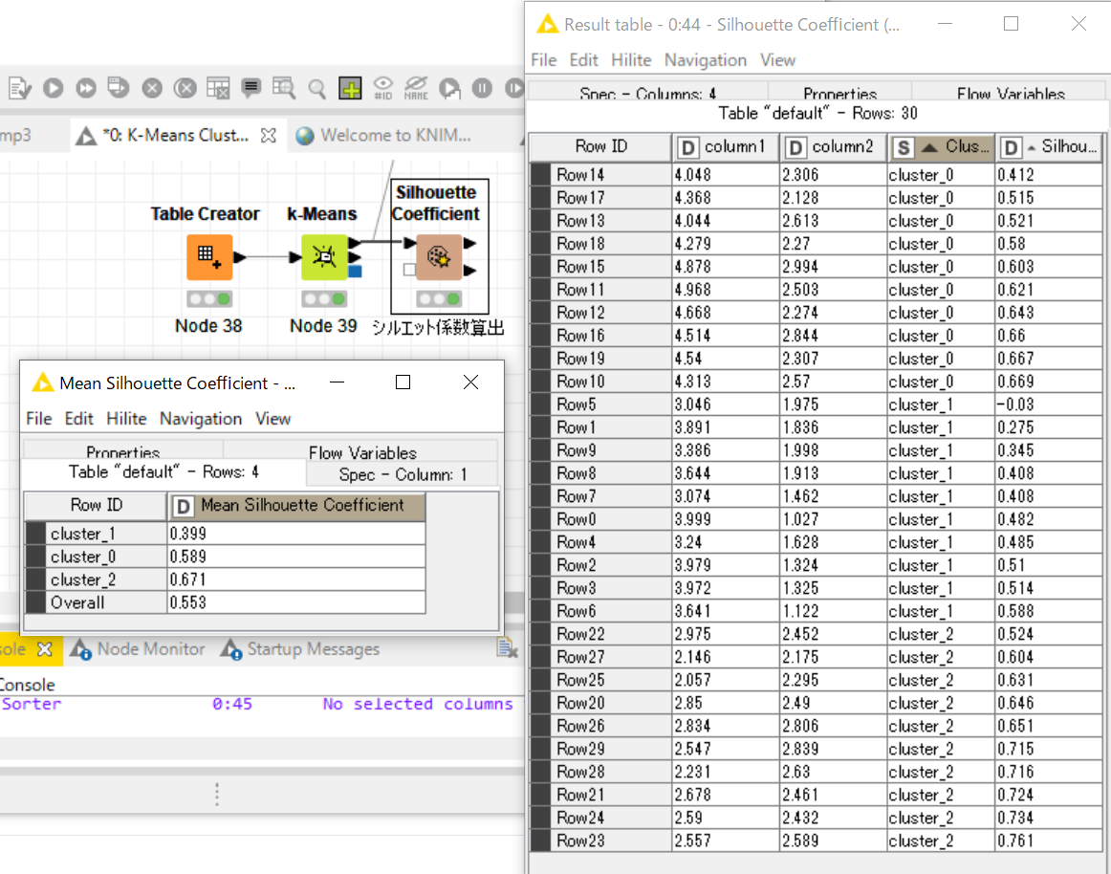Select the cluster_1 row in Mean Silhouette table
1111x874 pixels.
(226, 533)
